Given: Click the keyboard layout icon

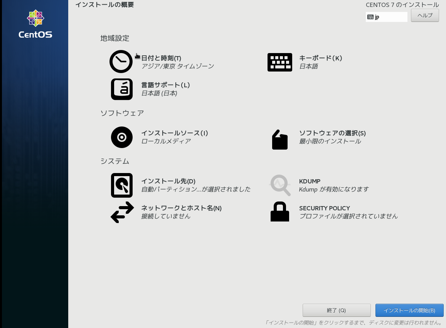Looking at the screenshot, I should pos(279,62).
